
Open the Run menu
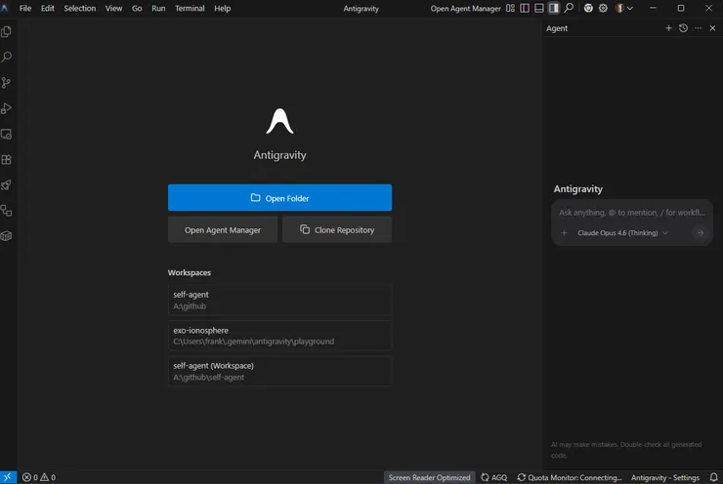pos(158,8)
